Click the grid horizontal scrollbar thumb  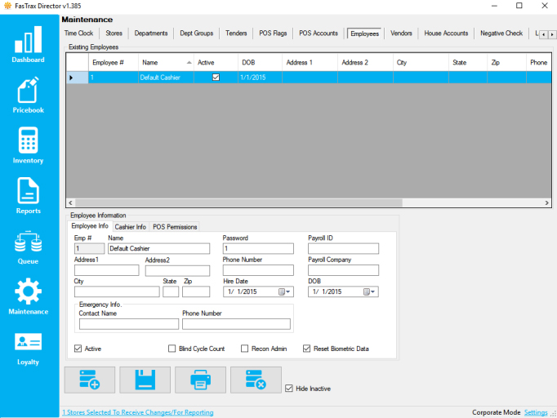(238, 202)
